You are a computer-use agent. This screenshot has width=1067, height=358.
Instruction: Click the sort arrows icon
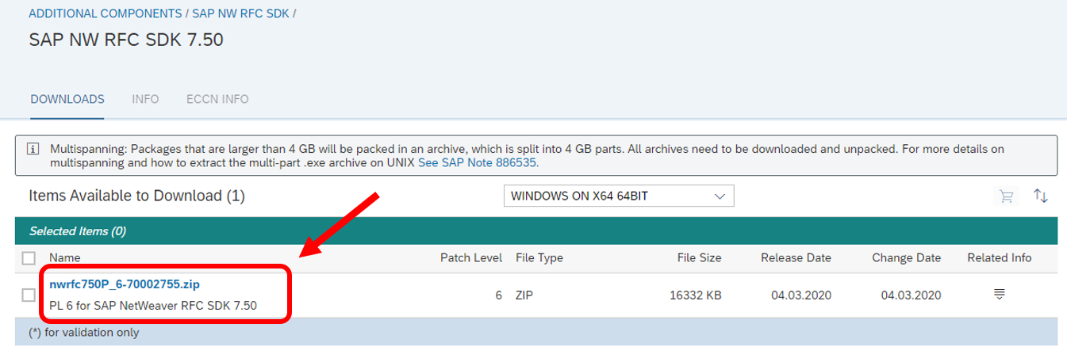1041,196
